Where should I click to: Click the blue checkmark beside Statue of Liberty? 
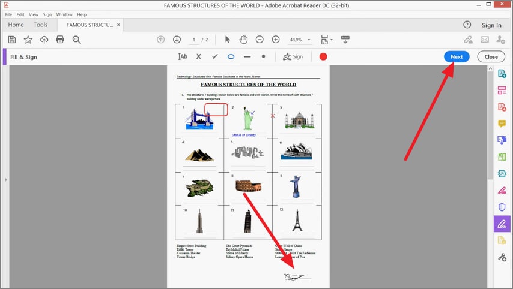(x=252, y=113)
